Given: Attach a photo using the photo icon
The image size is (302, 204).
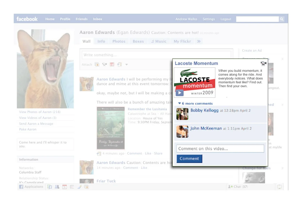Looking at the screenshot, I should tap(97, 64).
